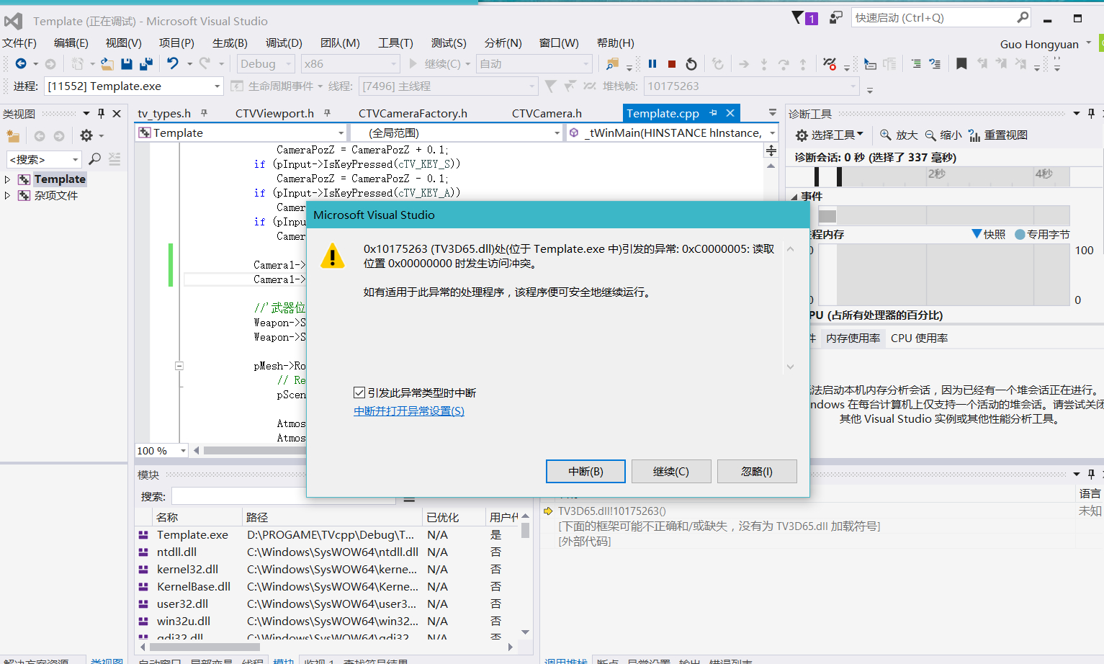This screenshot has width=1104, height=664.
Task: Open the 工具(T) menu
Action: 395,43
